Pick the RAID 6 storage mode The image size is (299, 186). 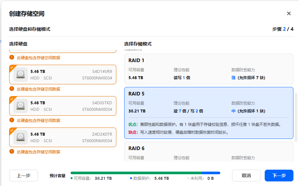208,152
